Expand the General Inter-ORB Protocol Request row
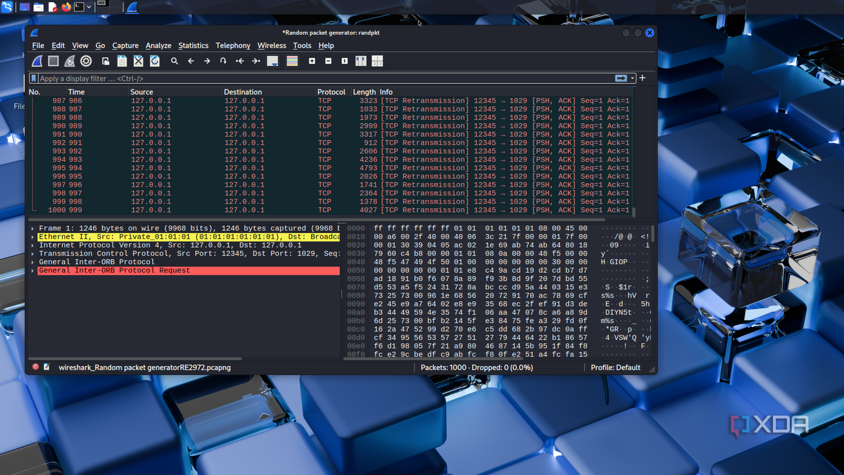Viewport: 844px width, 475px height. pyautogui.click(x=33, y=271)
